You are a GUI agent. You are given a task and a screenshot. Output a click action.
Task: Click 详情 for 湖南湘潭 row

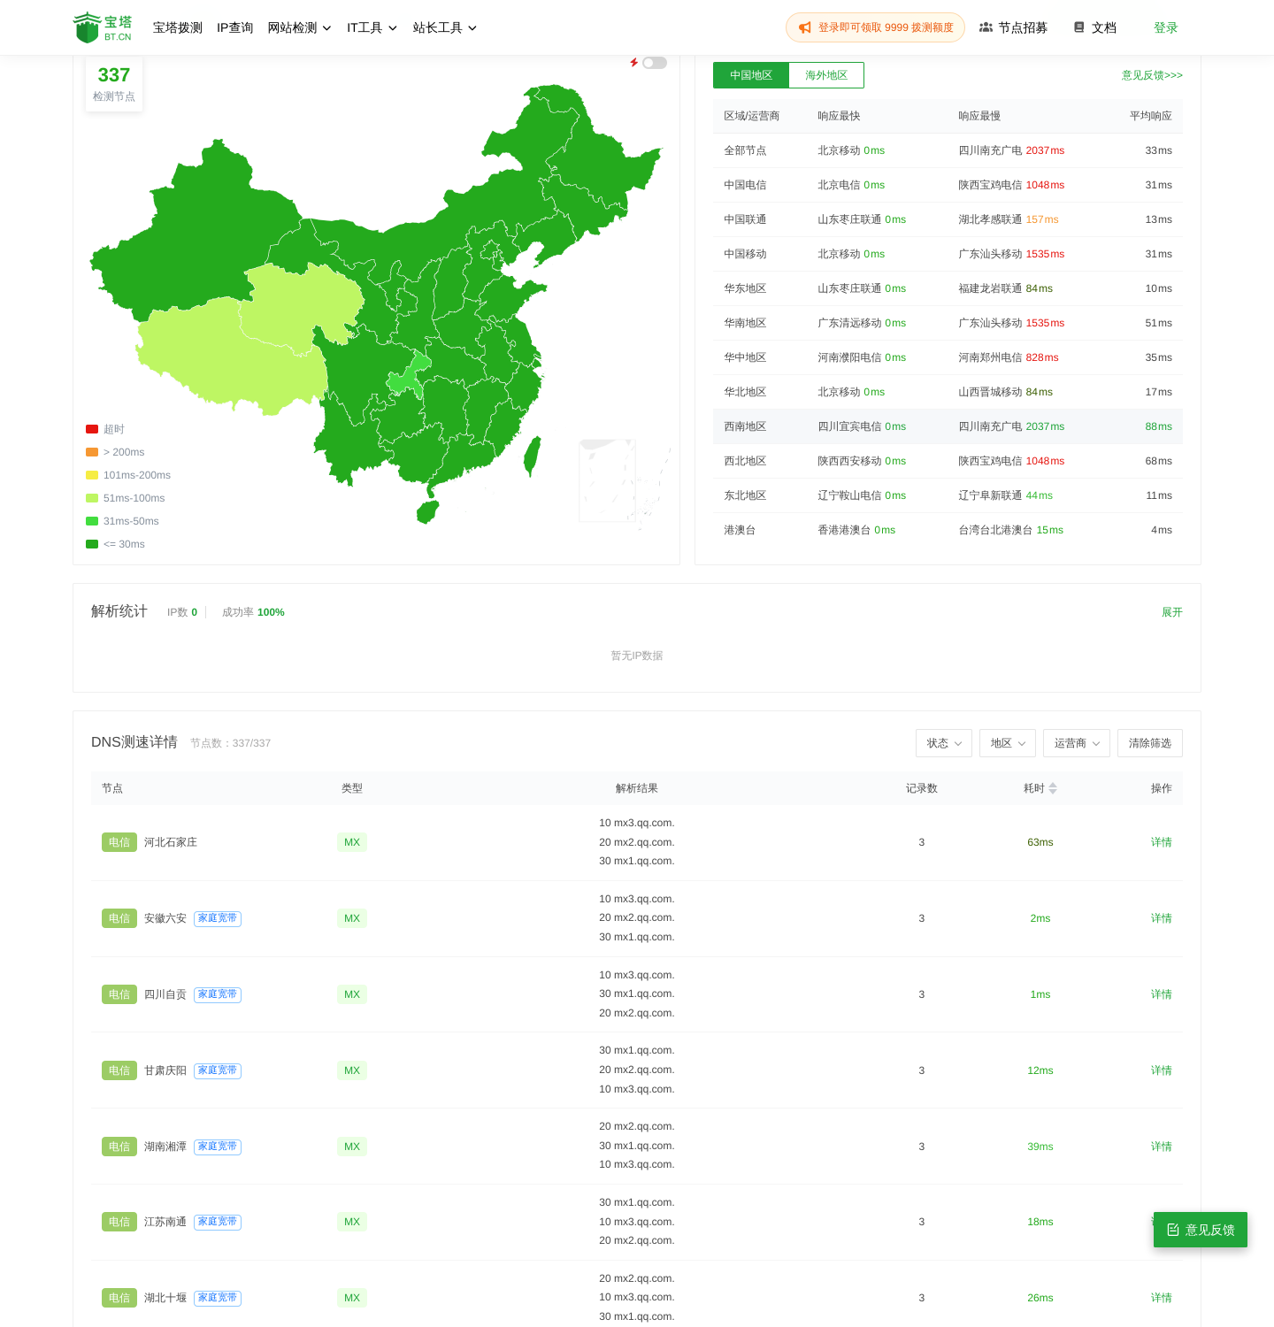1162,1147
